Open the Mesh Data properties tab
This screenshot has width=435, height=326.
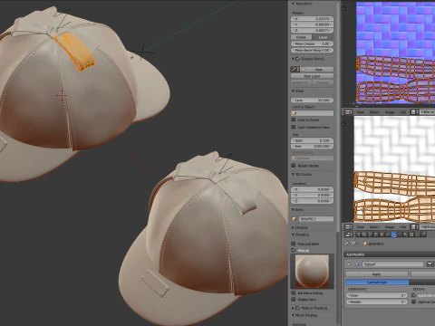click(400, 235)
